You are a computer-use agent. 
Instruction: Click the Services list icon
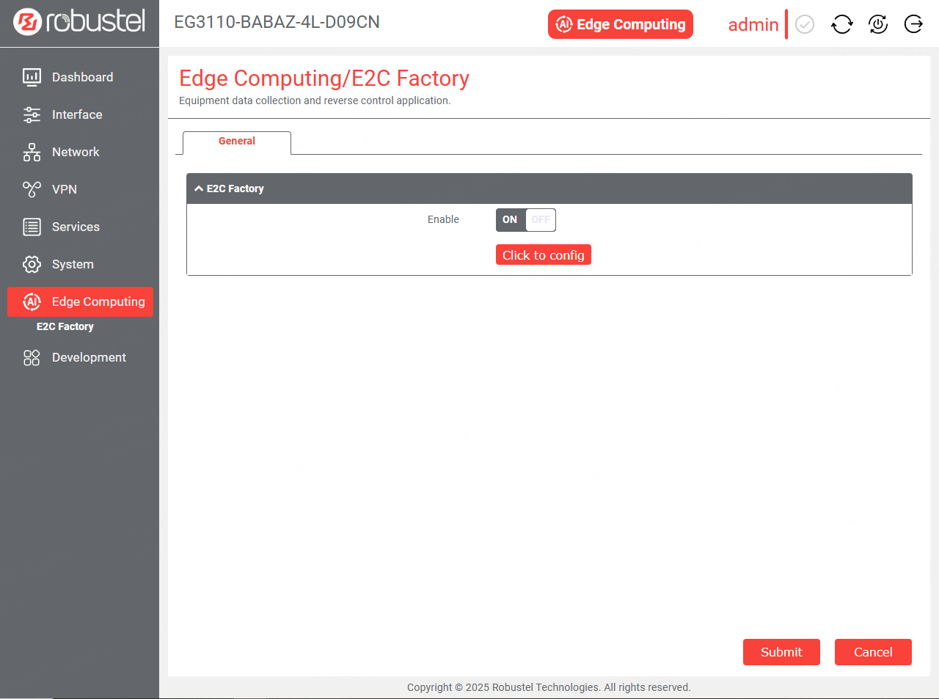pos(32,227)
